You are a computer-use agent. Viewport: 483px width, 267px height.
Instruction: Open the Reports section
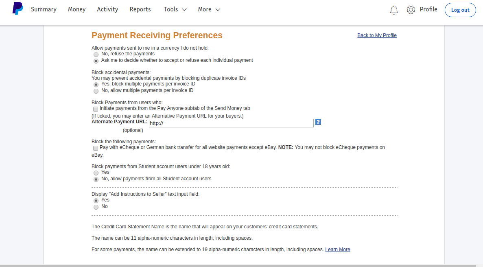tap(140, 9)
